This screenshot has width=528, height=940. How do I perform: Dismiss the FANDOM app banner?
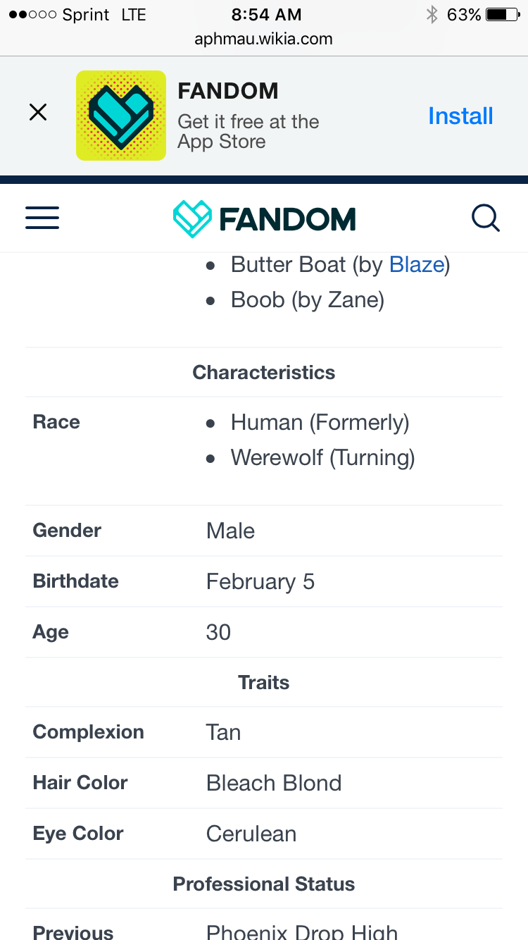tap(38, 112)
